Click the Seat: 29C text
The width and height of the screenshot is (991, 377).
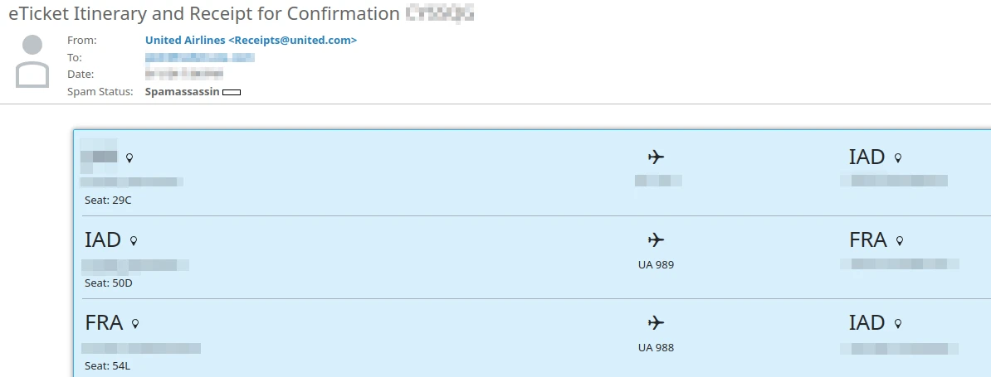coord(108,201)
